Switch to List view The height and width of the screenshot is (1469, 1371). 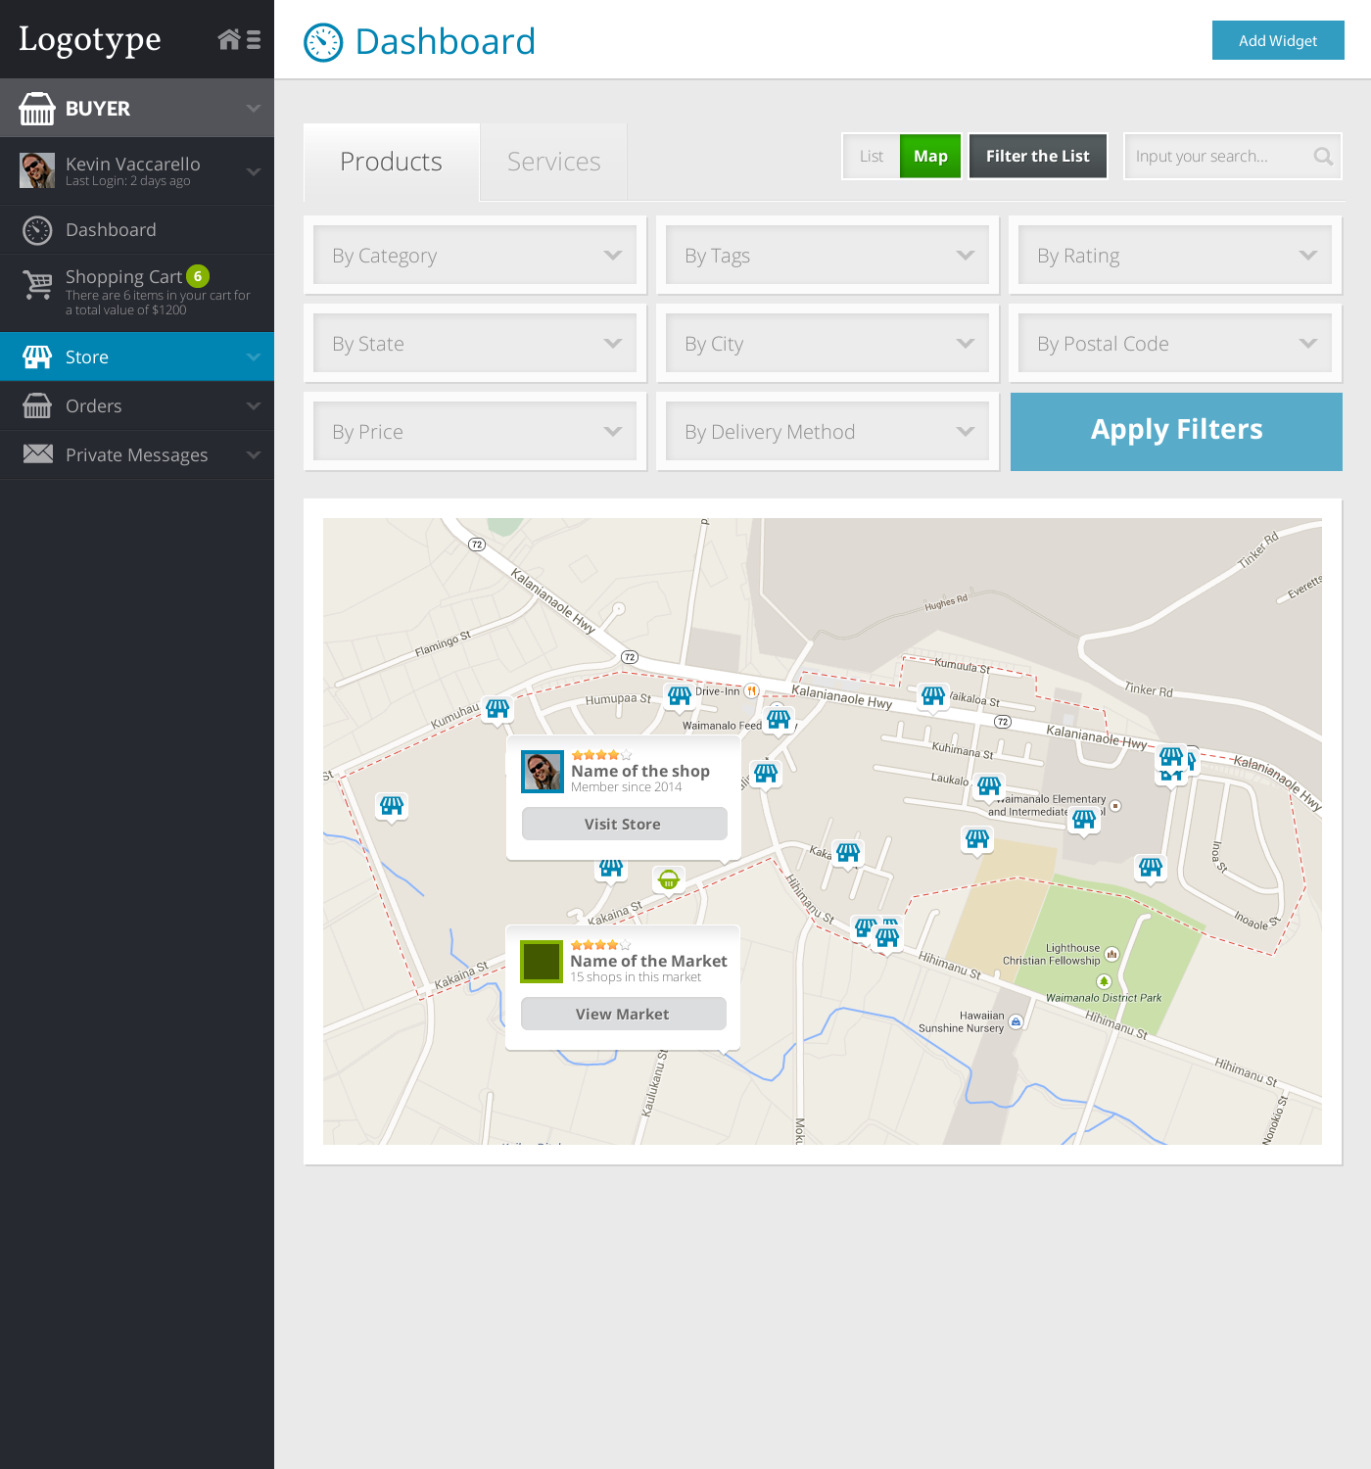point(872,157)
